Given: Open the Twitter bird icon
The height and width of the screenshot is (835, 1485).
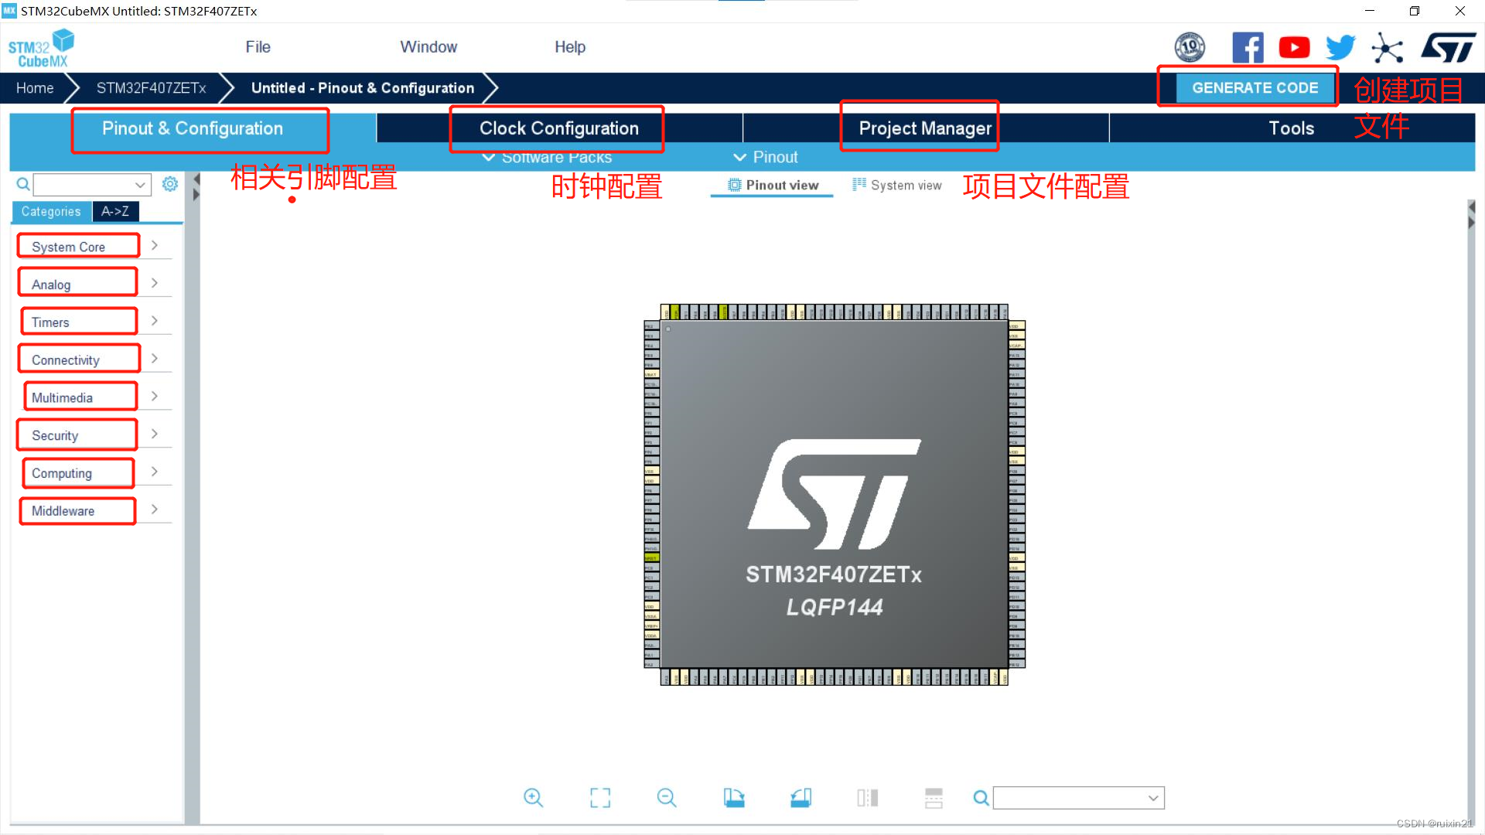Looking at the screenshot, I should 1340,47.
